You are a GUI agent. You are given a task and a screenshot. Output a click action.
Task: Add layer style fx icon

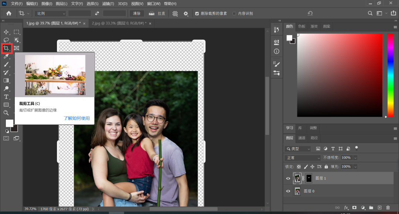[x=346, y=208]
